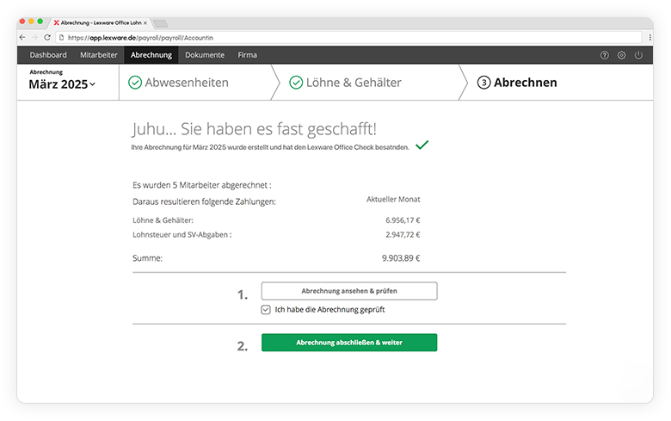Go to the Mitarbeiter menu item

[x=99, y=55]
